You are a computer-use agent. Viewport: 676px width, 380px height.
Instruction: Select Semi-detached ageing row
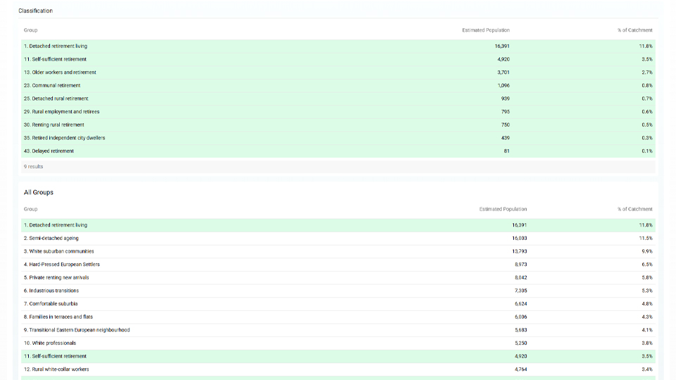click(53, 239)
